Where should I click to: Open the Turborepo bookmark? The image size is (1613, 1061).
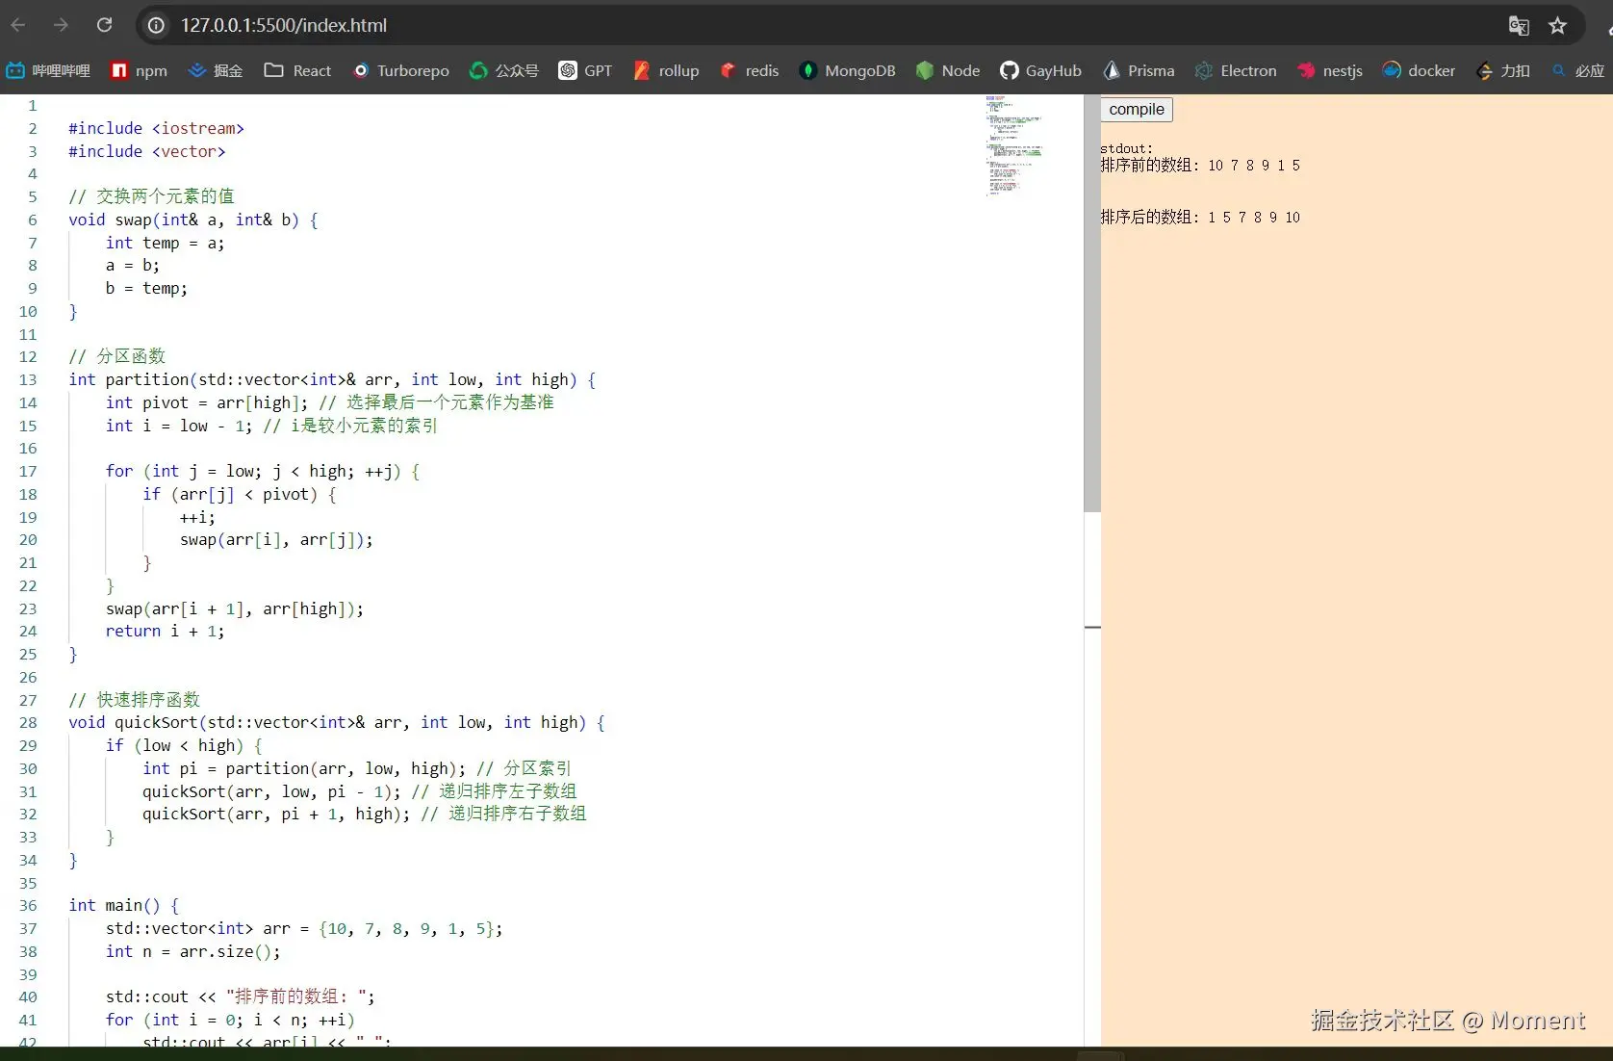click(401, 70)
